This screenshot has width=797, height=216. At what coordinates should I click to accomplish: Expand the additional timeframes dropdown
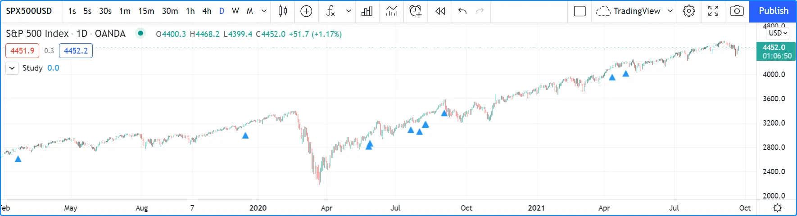point(264,11)
